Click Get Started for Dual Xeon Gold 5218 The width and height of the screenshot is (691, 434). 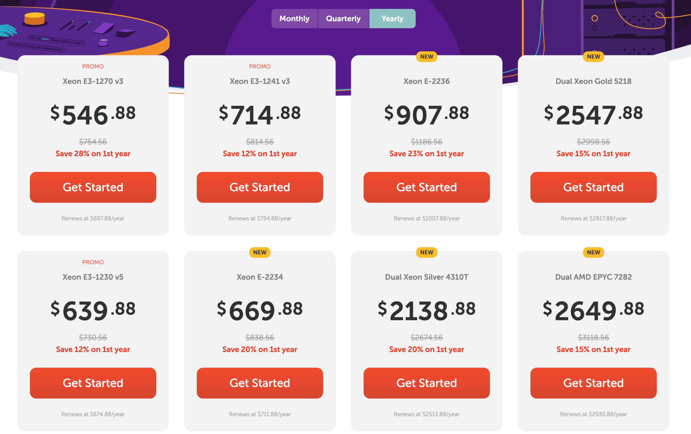[593, 187]
